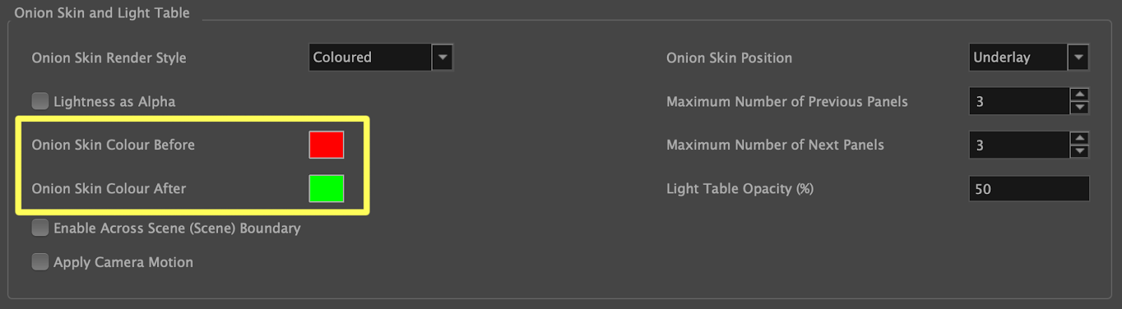Click the Onion Skin and Light Table heading
The image size is (1122, 309).
click(102, 13)
